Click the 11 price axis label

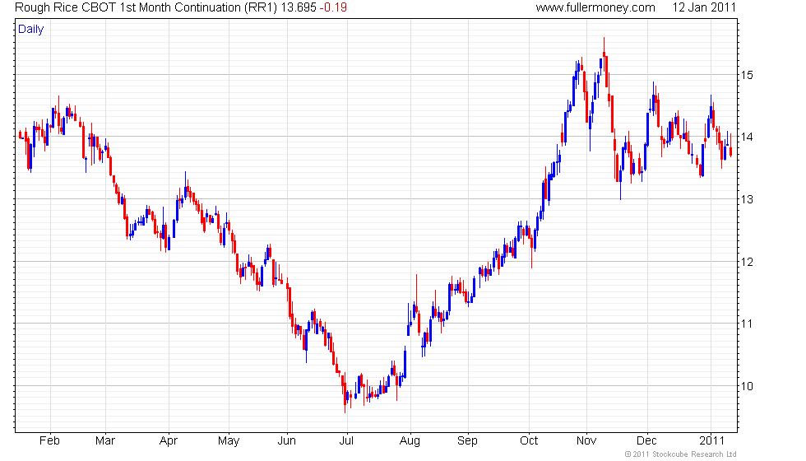pyautogui.click(x=747, y=324)
